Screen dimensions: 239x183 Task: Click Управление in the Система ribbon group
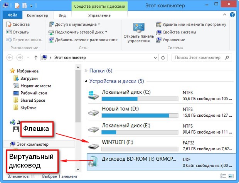[170, 40]
